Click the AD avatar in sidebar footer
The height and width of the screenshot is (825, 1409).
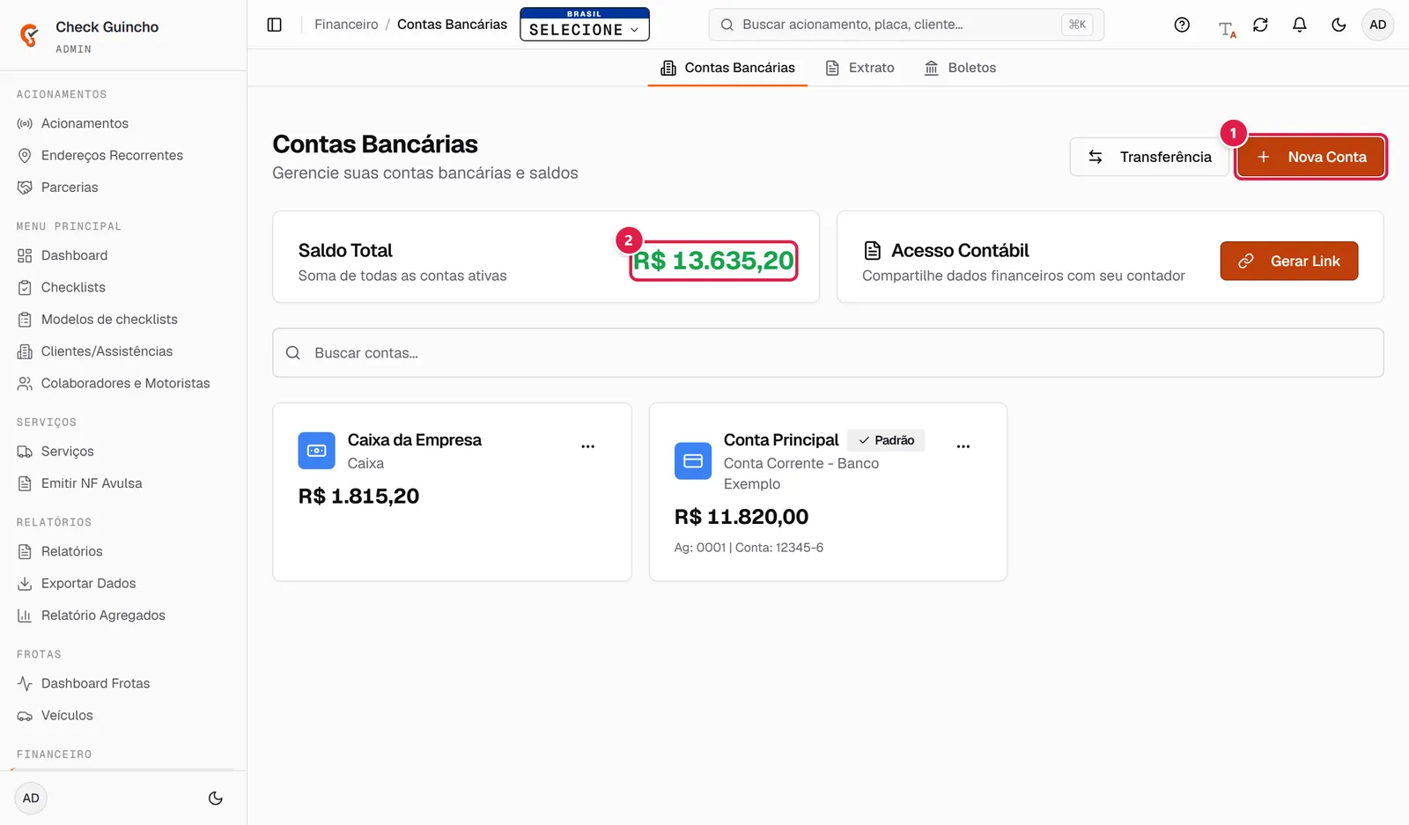pyautogui.click(x=31, y=799)
